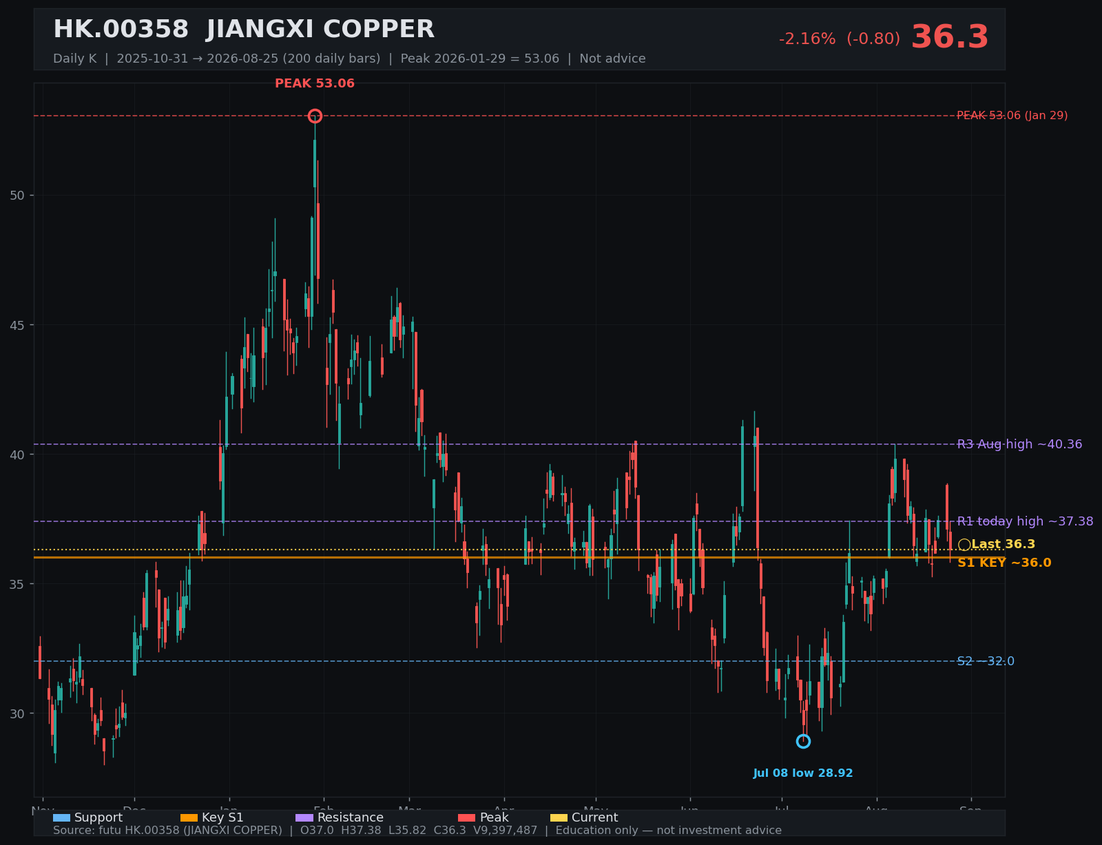This screenshot has height=845, width=1102.
Task: Click the 35 label on the price axis
Action: (17, 584)
